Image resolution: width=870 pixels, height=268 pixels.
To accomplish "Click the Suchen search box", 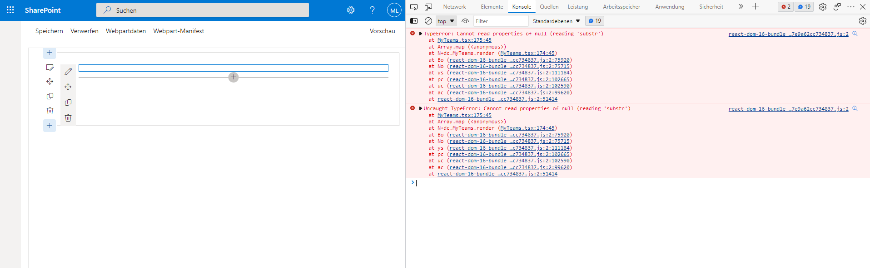I will 203,10.
